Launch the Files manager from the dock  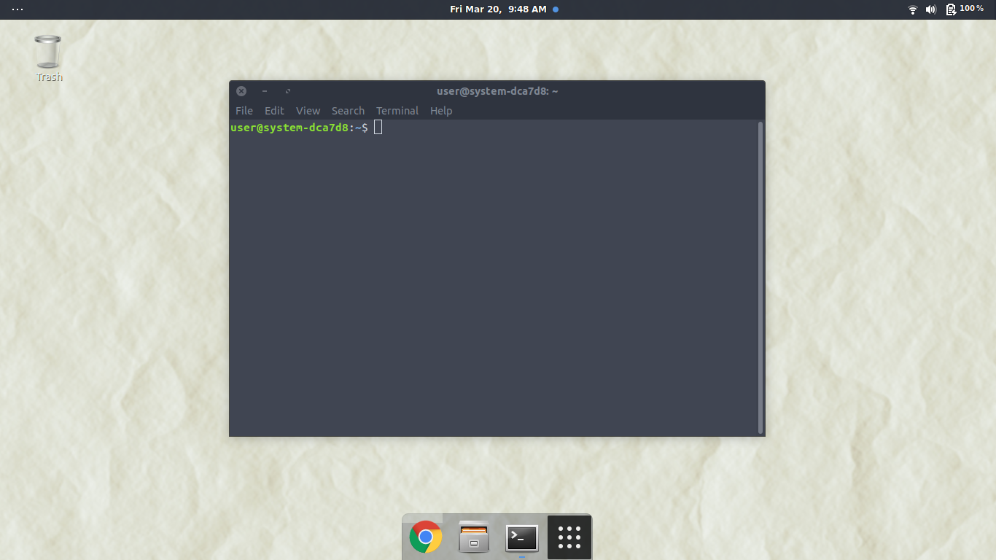click(474, 537)
